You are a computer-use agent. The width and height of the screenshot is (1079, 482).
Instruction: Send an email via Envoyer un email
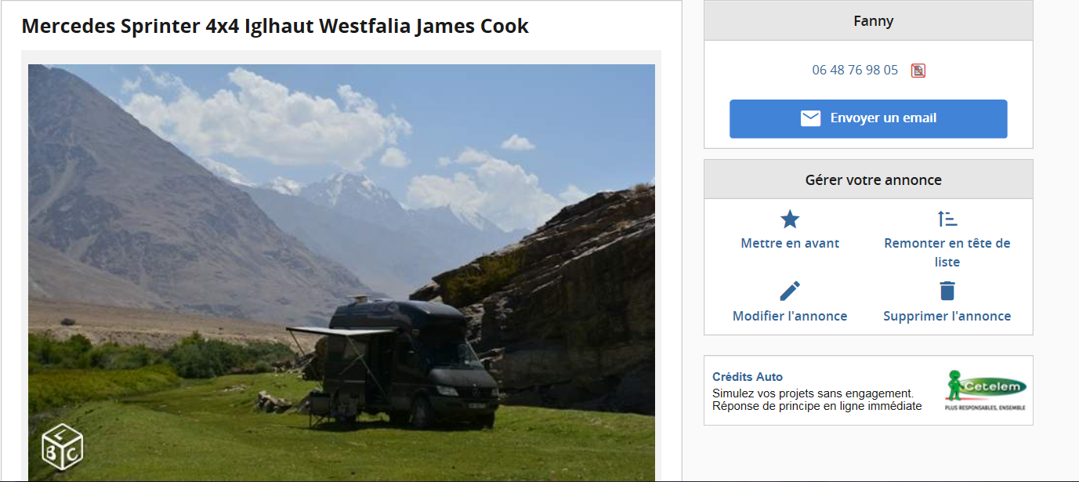868,119
